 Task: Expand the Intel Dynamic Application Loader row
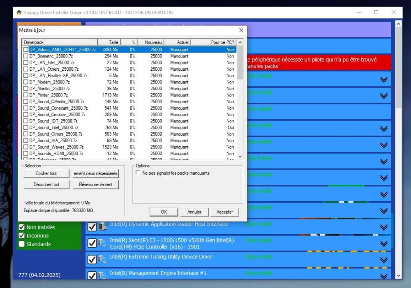pyautogui.click(x=383, y=227)
